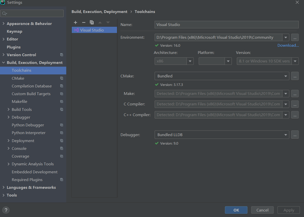Screen dimensions: 304x217
Task: Click the help question mark icon
Action: pos(5,210)
